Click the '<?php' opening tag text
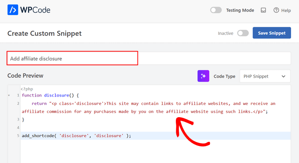 point(27,89)
